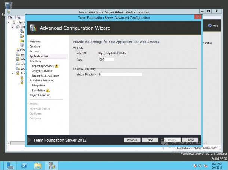Select the Exte node icon in console tree
Screen dimensions: 228x170
(18, 59)
